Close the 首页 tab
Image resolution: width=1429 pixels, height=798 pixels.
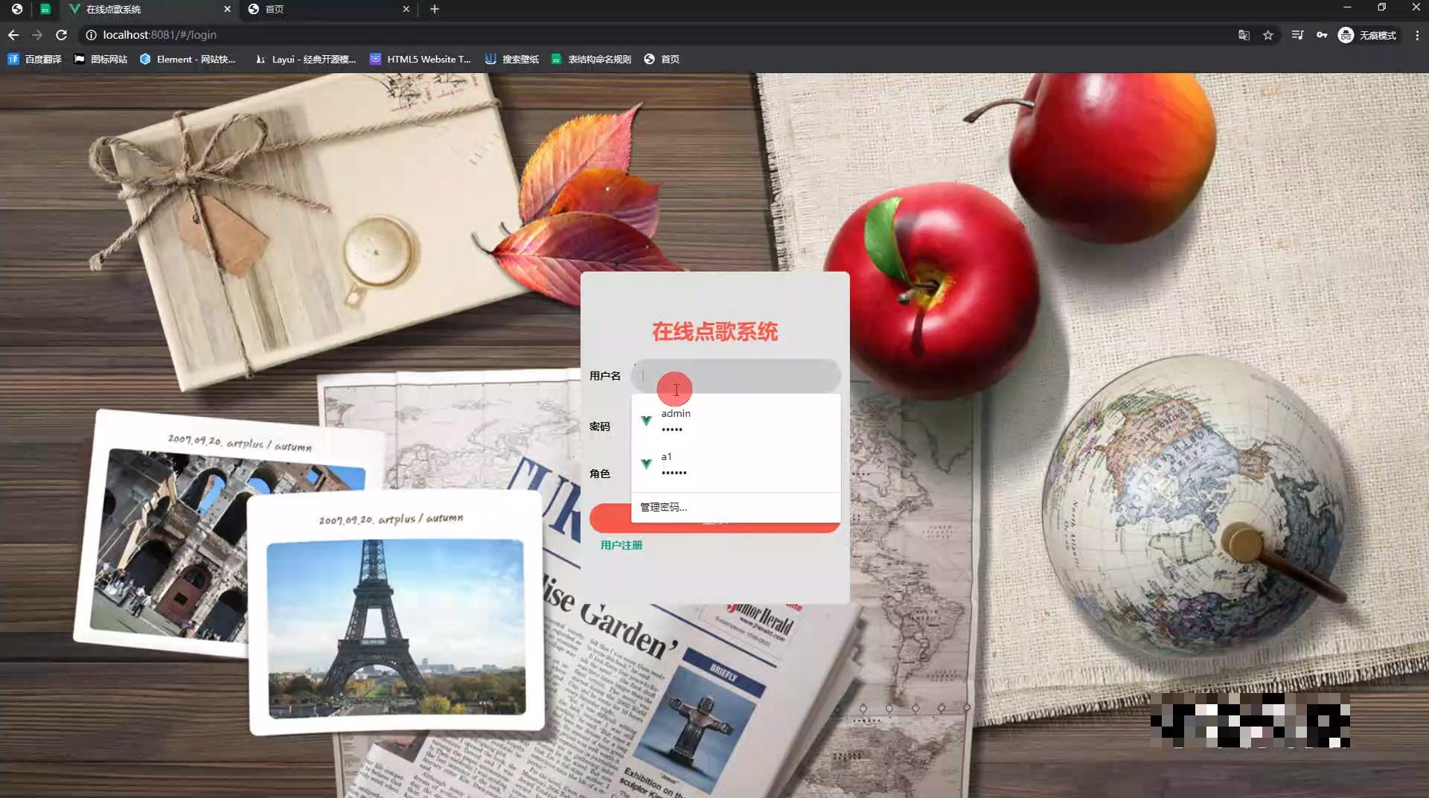point(406,9)
